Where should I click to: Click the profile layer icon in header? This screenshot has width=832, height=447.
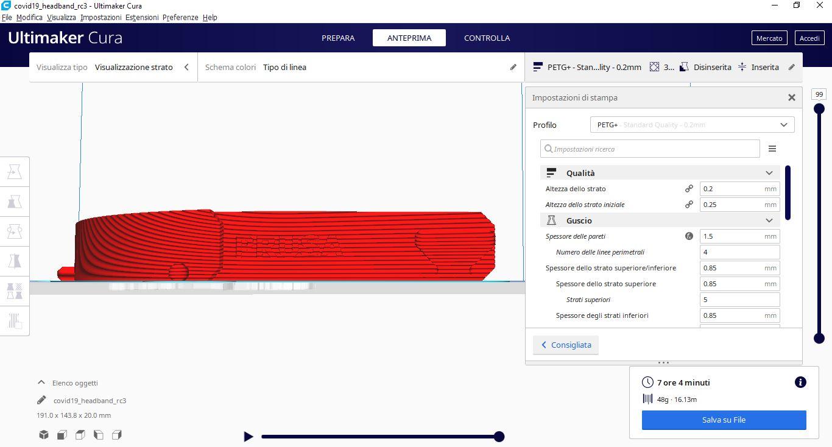tap(538, 67)
